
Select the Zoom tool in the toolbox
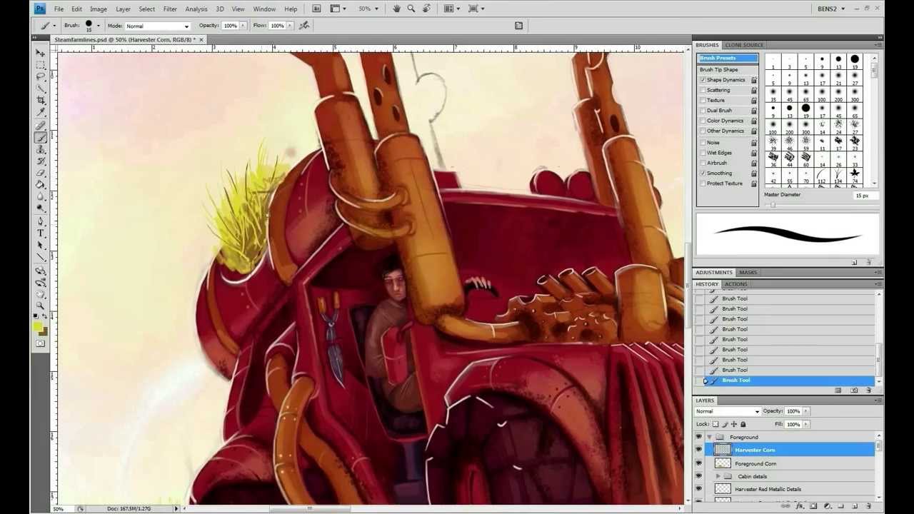click(41, 306)
